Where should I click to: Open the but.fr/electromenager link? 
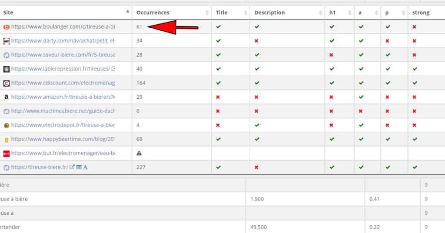point(63,153)
